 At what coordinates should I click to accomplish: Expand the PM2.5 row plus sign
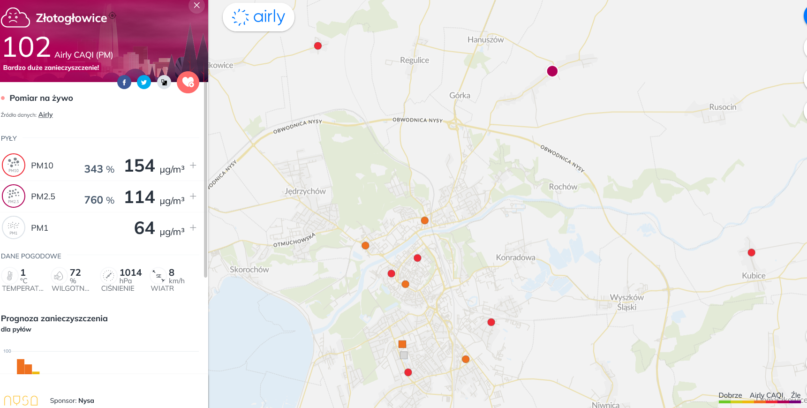[x=193, y=196]
